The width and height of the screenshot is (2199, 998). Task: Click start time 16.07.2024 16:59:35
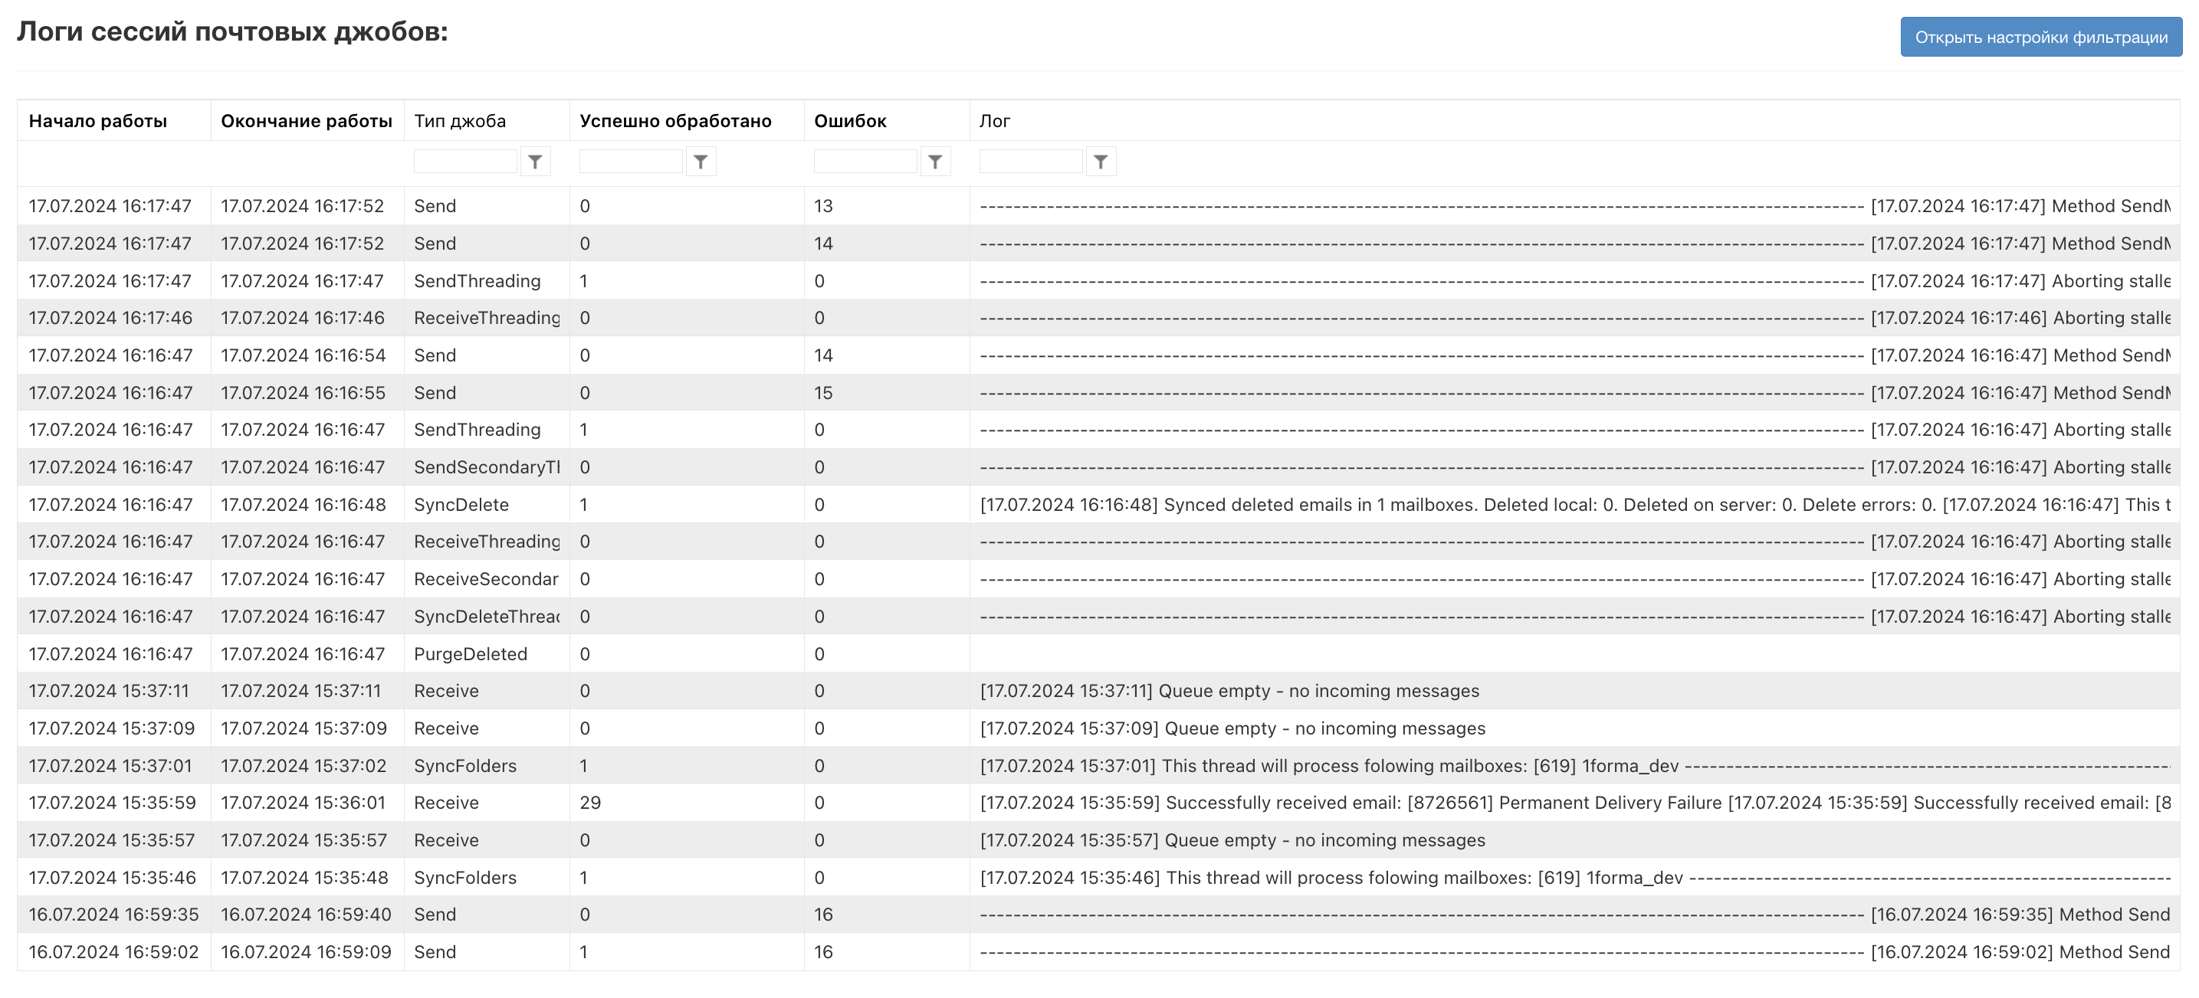tap(113, 915)
